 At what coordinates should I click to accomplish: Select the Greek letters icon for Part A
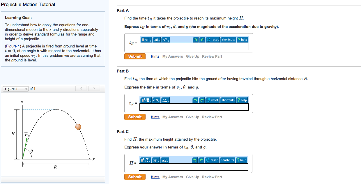click(156, 40)
